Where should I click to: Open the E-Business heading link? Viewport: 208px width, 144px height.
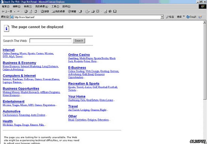77,68
